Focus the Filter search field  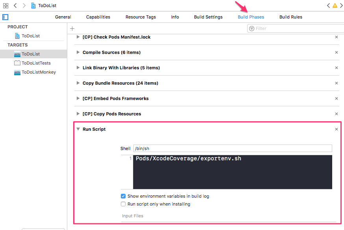click(296, 28)
